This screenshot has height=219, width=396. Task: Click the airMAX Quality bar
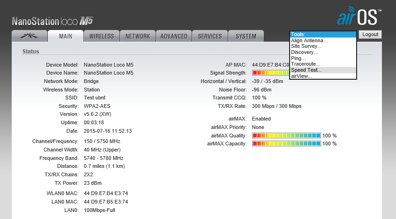pyautogui.click(x=286, y=136)
